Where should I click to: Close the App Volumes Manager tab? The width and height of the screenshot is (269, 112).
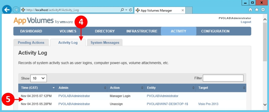(x=183, y=10)
